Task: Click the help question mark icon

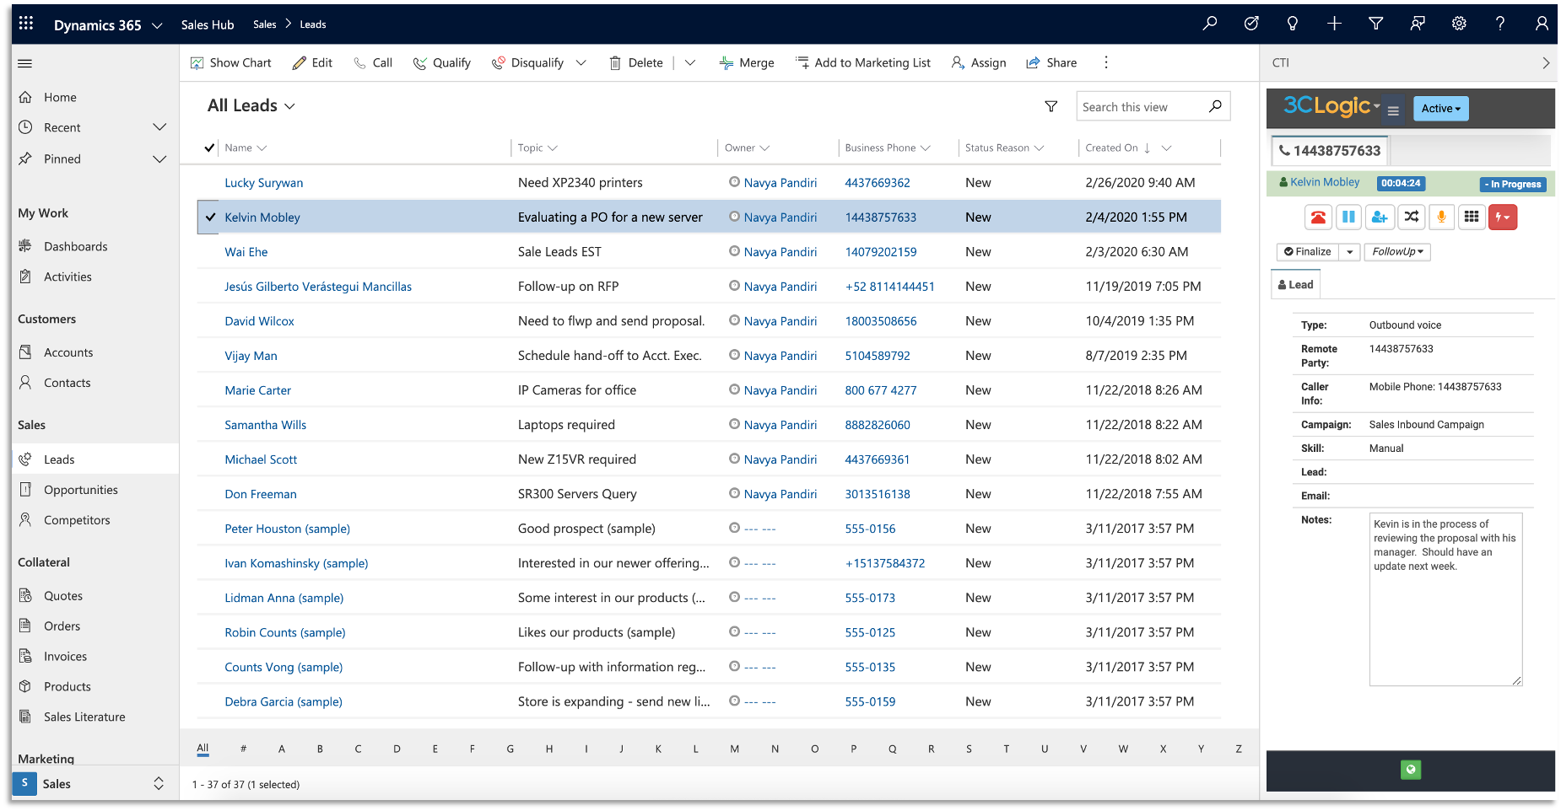Action: click(x=1500, y=24)
